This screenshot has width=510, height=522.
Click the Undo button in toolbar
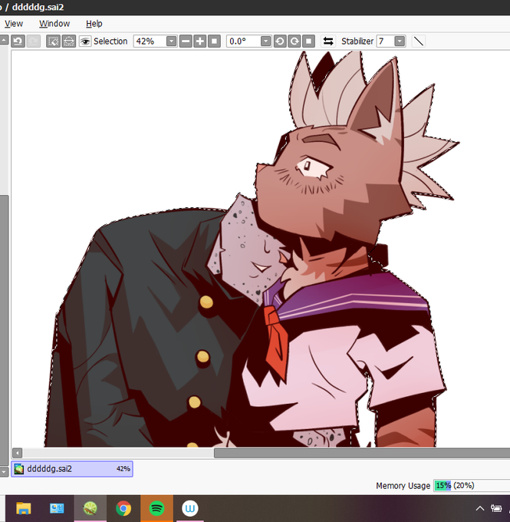pos(18,41)
